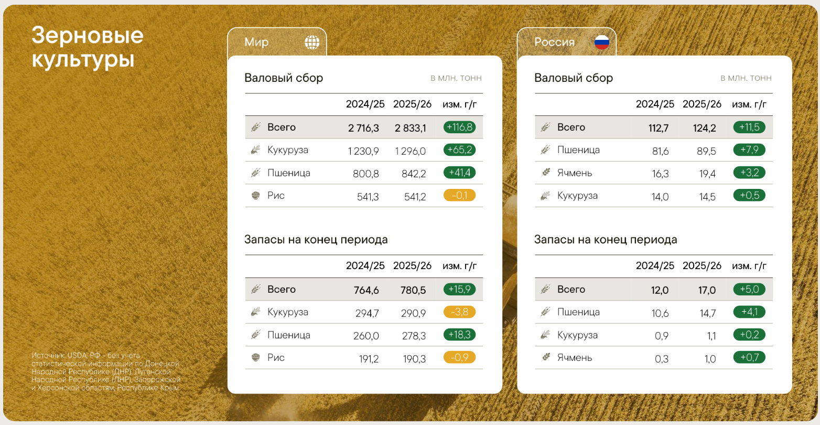Click the green +11,5 change badge
Viewport: 820px width, 425px height.
[x=749, y=127]
